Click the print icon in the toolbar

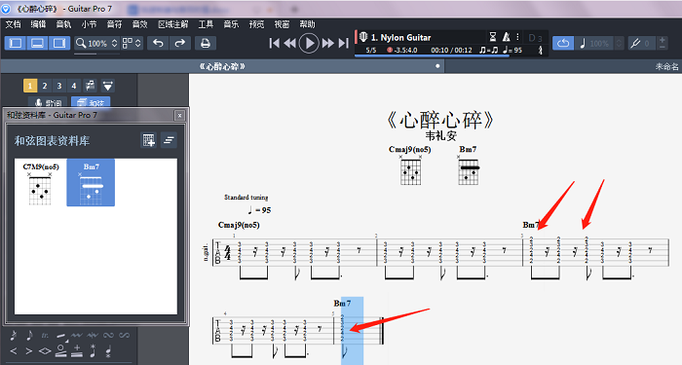pyautogui.click(x=206, y=43)
